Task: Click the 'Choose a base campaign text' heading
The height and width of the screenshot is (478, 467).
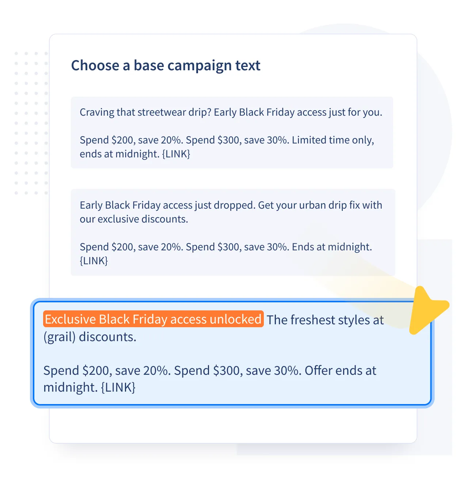Action: coord(166,66)
